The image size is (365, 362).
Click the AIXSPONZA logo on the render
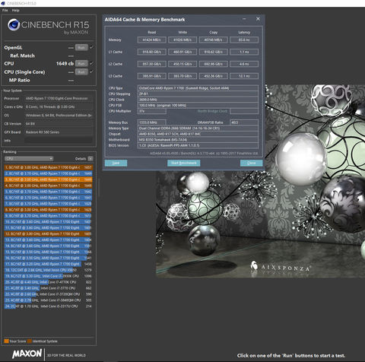[x=281, y=267]
